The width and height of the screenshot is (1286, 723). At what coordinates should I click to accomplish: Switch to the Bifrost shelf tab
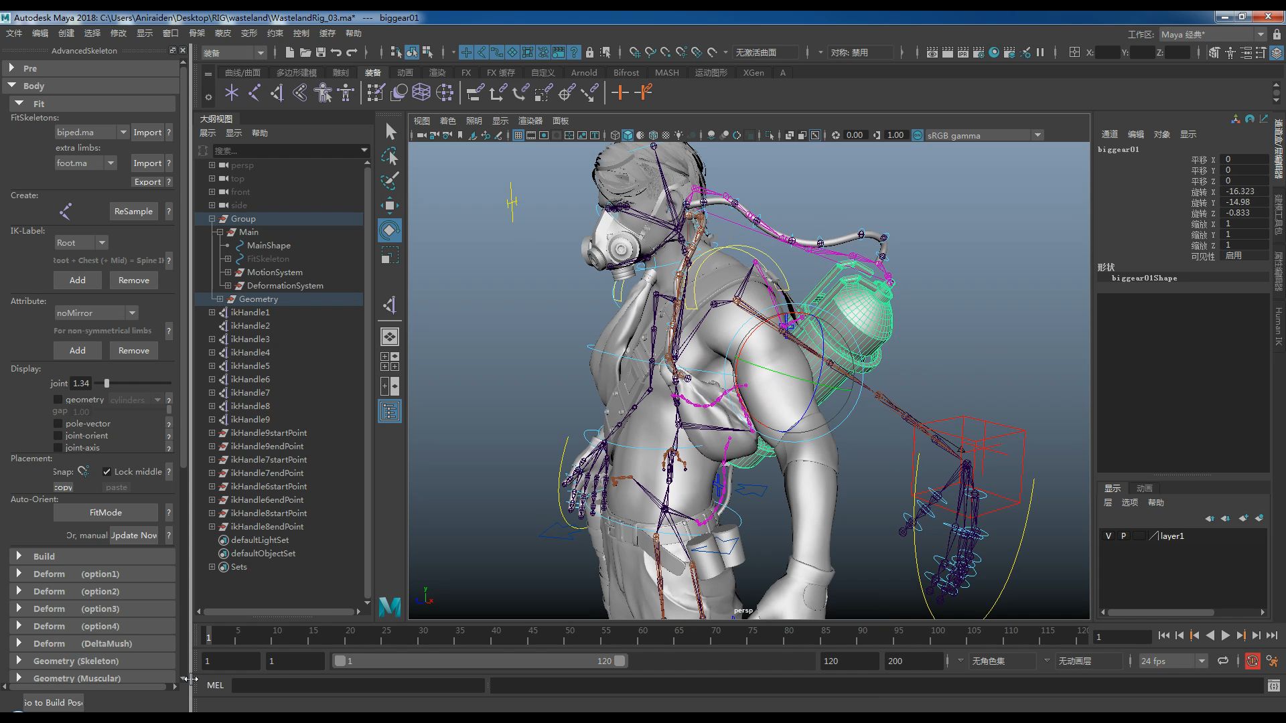pyautogui.click(x=626, y=72)
